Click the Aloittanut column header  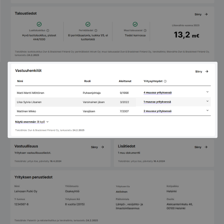click(125, 81)
